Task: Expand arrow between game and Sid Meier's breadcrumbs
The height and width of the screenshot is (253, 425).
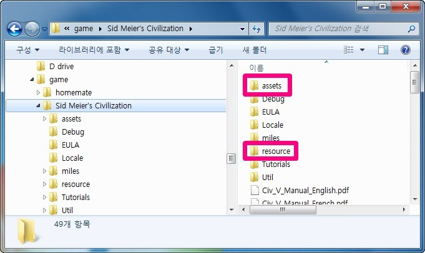Action: (x=100, y=29)
